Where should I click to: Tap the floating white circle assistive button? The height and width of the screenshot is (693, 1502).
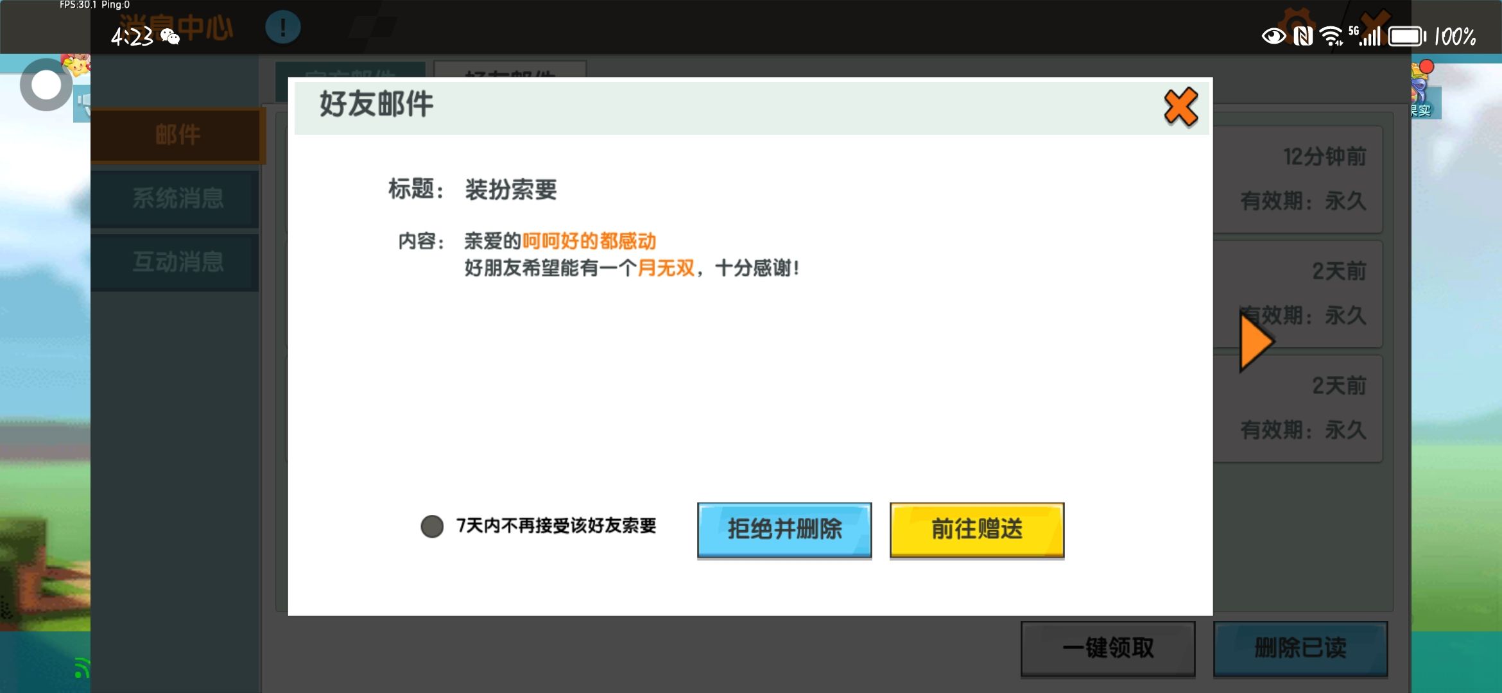pyautogui.click(x=46, y=85)
